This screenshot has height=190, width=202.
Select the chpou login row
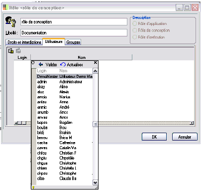[65, 173]
